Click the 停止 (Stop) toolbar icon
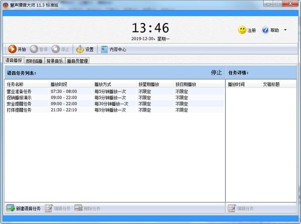 (x=56, y=49)
